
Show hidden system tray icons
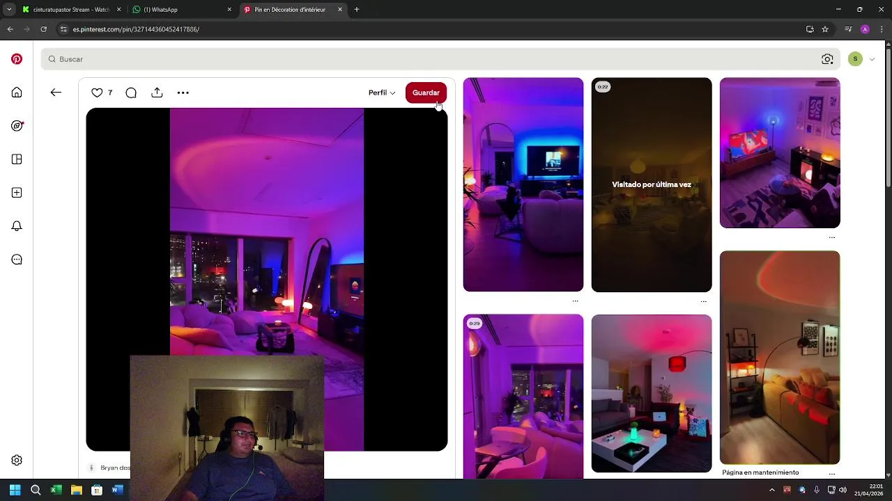(x=771, y=490)
